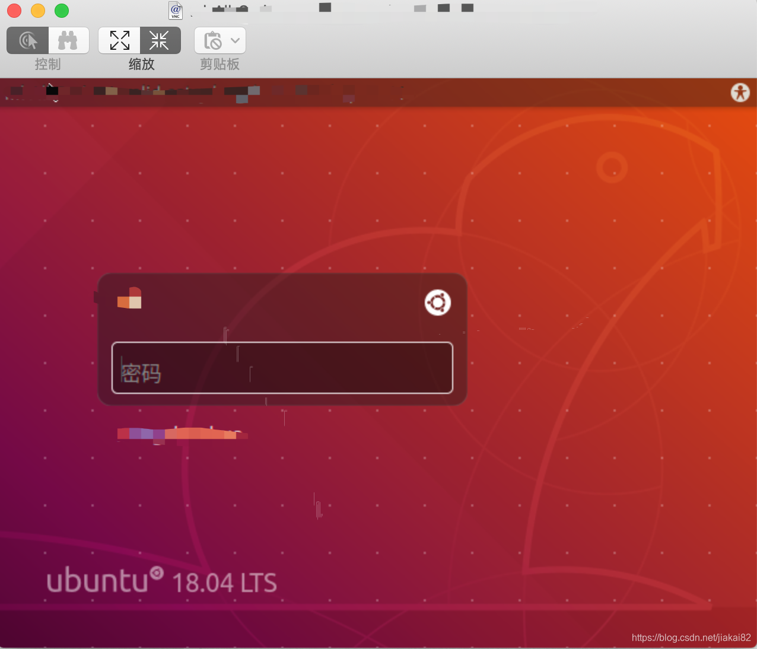Click the blog.csdn.net watermark link
757x649 pixels.
[x=691, y=638]
